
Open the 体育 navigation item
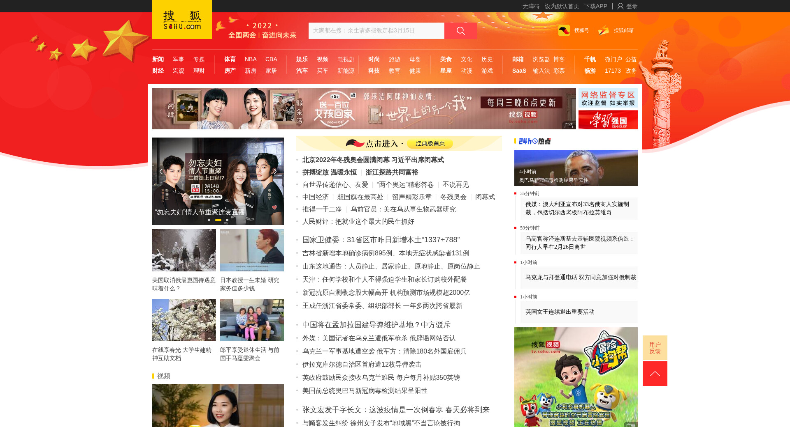[x=230, y=59]
